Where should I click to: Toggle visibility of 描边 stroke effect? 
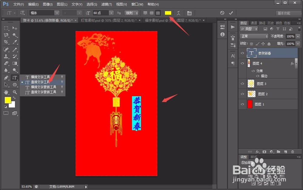(258, 76)
